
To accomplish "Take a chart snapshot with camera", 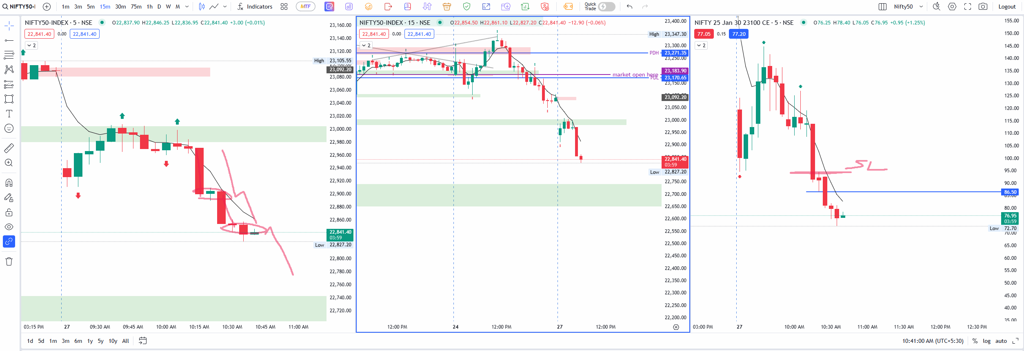I will tap(983, 7).
